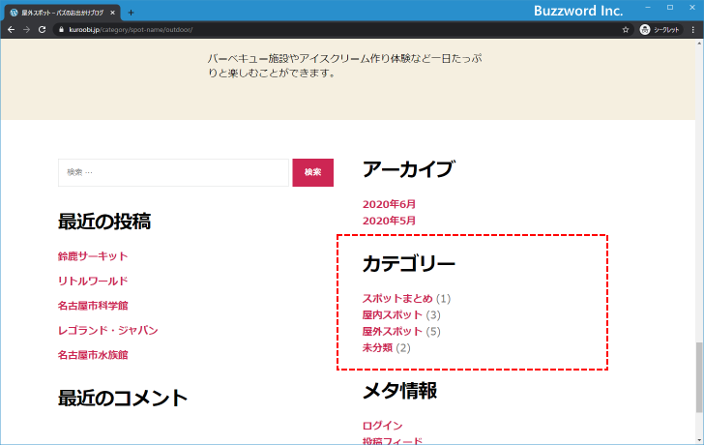Image resolution: width=704 pixels, height=445 pixels.
Task: Go back using the browser back arrow
Action: pyautogui.click(x=12, y=30)
